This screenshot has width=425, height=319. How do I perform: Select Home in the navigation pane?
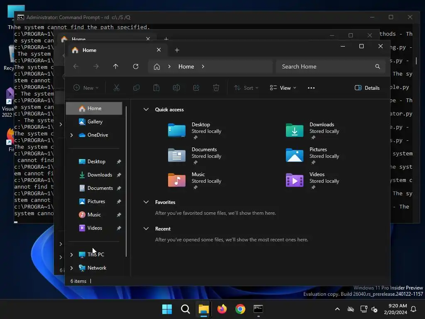pos(94,108)
